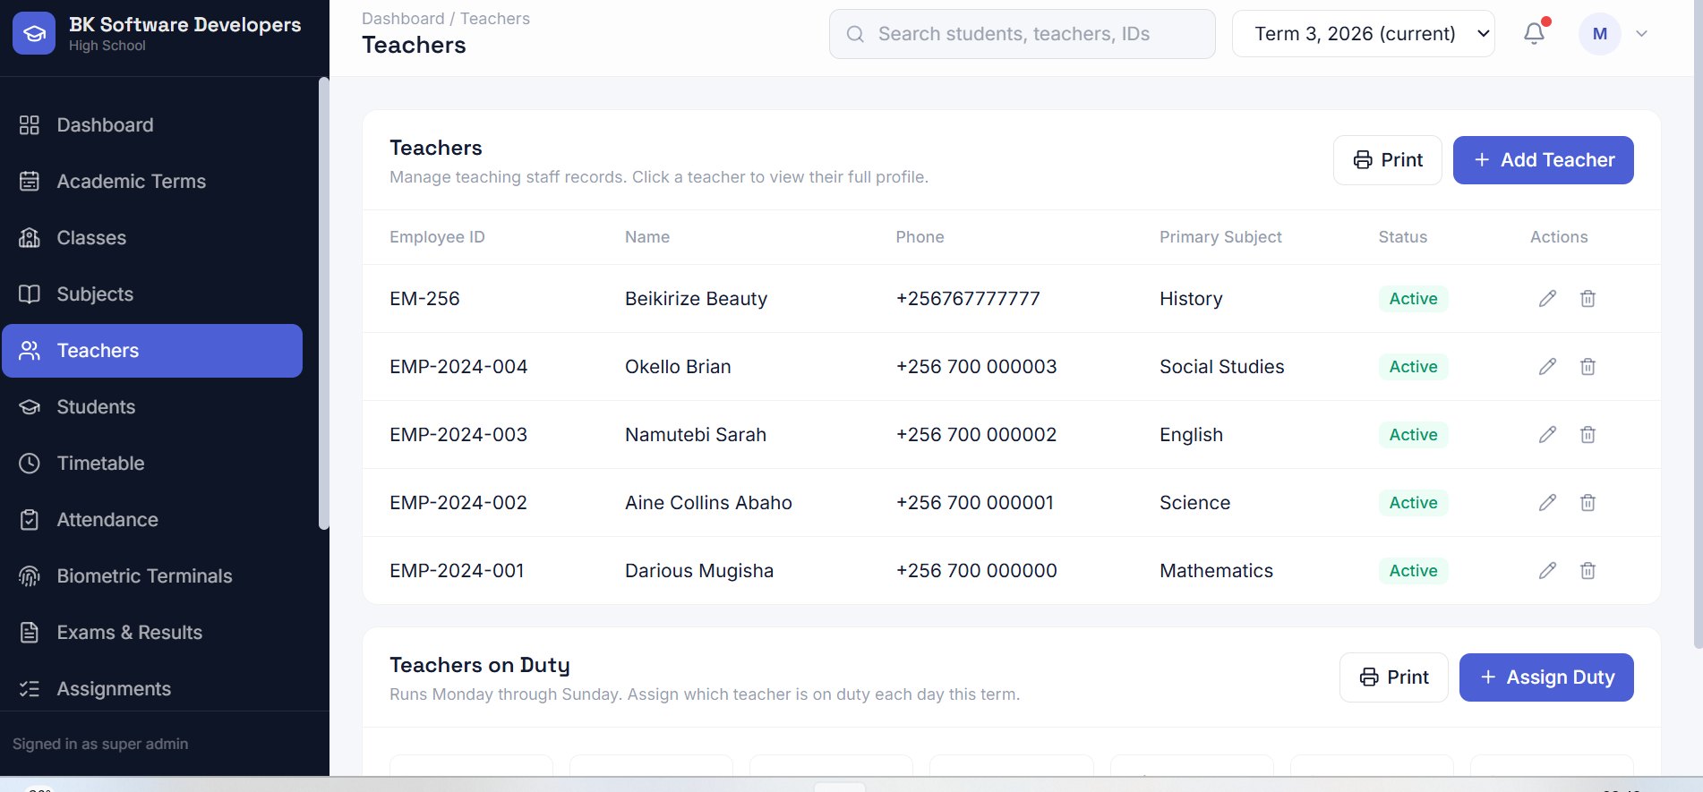
Task: Edit Aine Collins Abaho's record
Action: tap(1547, 503)
